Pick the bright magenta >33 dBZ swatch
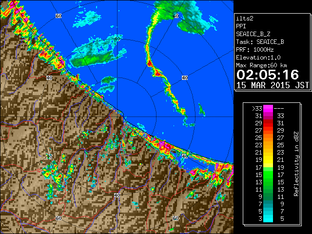The width and height of the screenshot is (312, 234). pyautogui.click(x=268, y=108)
